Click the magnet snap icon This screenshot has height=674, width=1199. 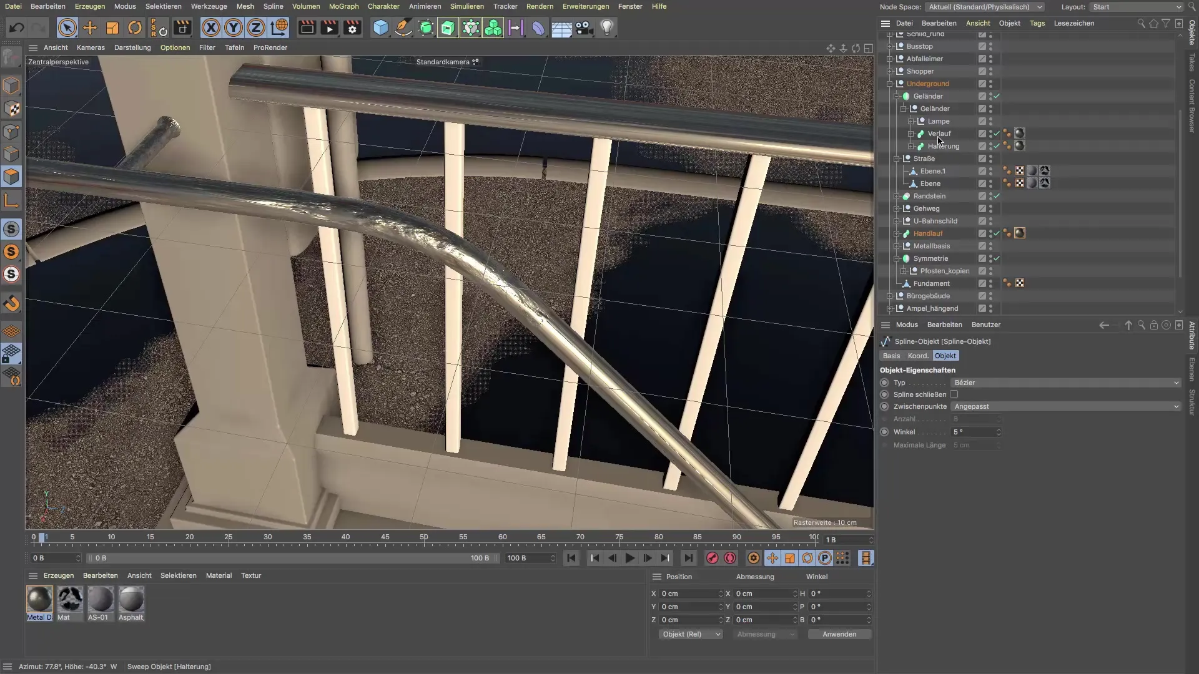(12, 304)
